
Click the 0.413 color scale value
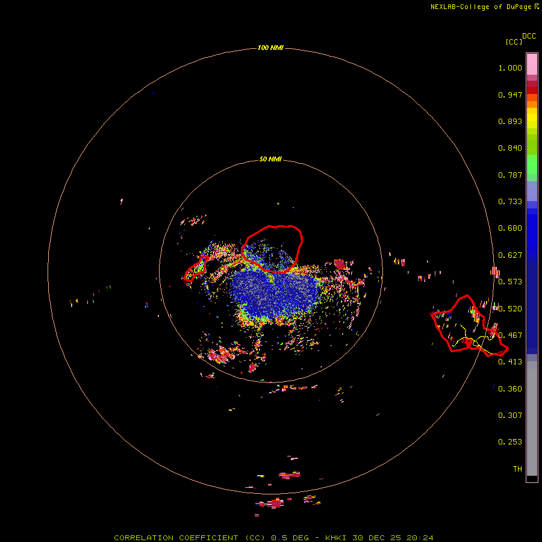pyautogui.click(x=510, y=362)
